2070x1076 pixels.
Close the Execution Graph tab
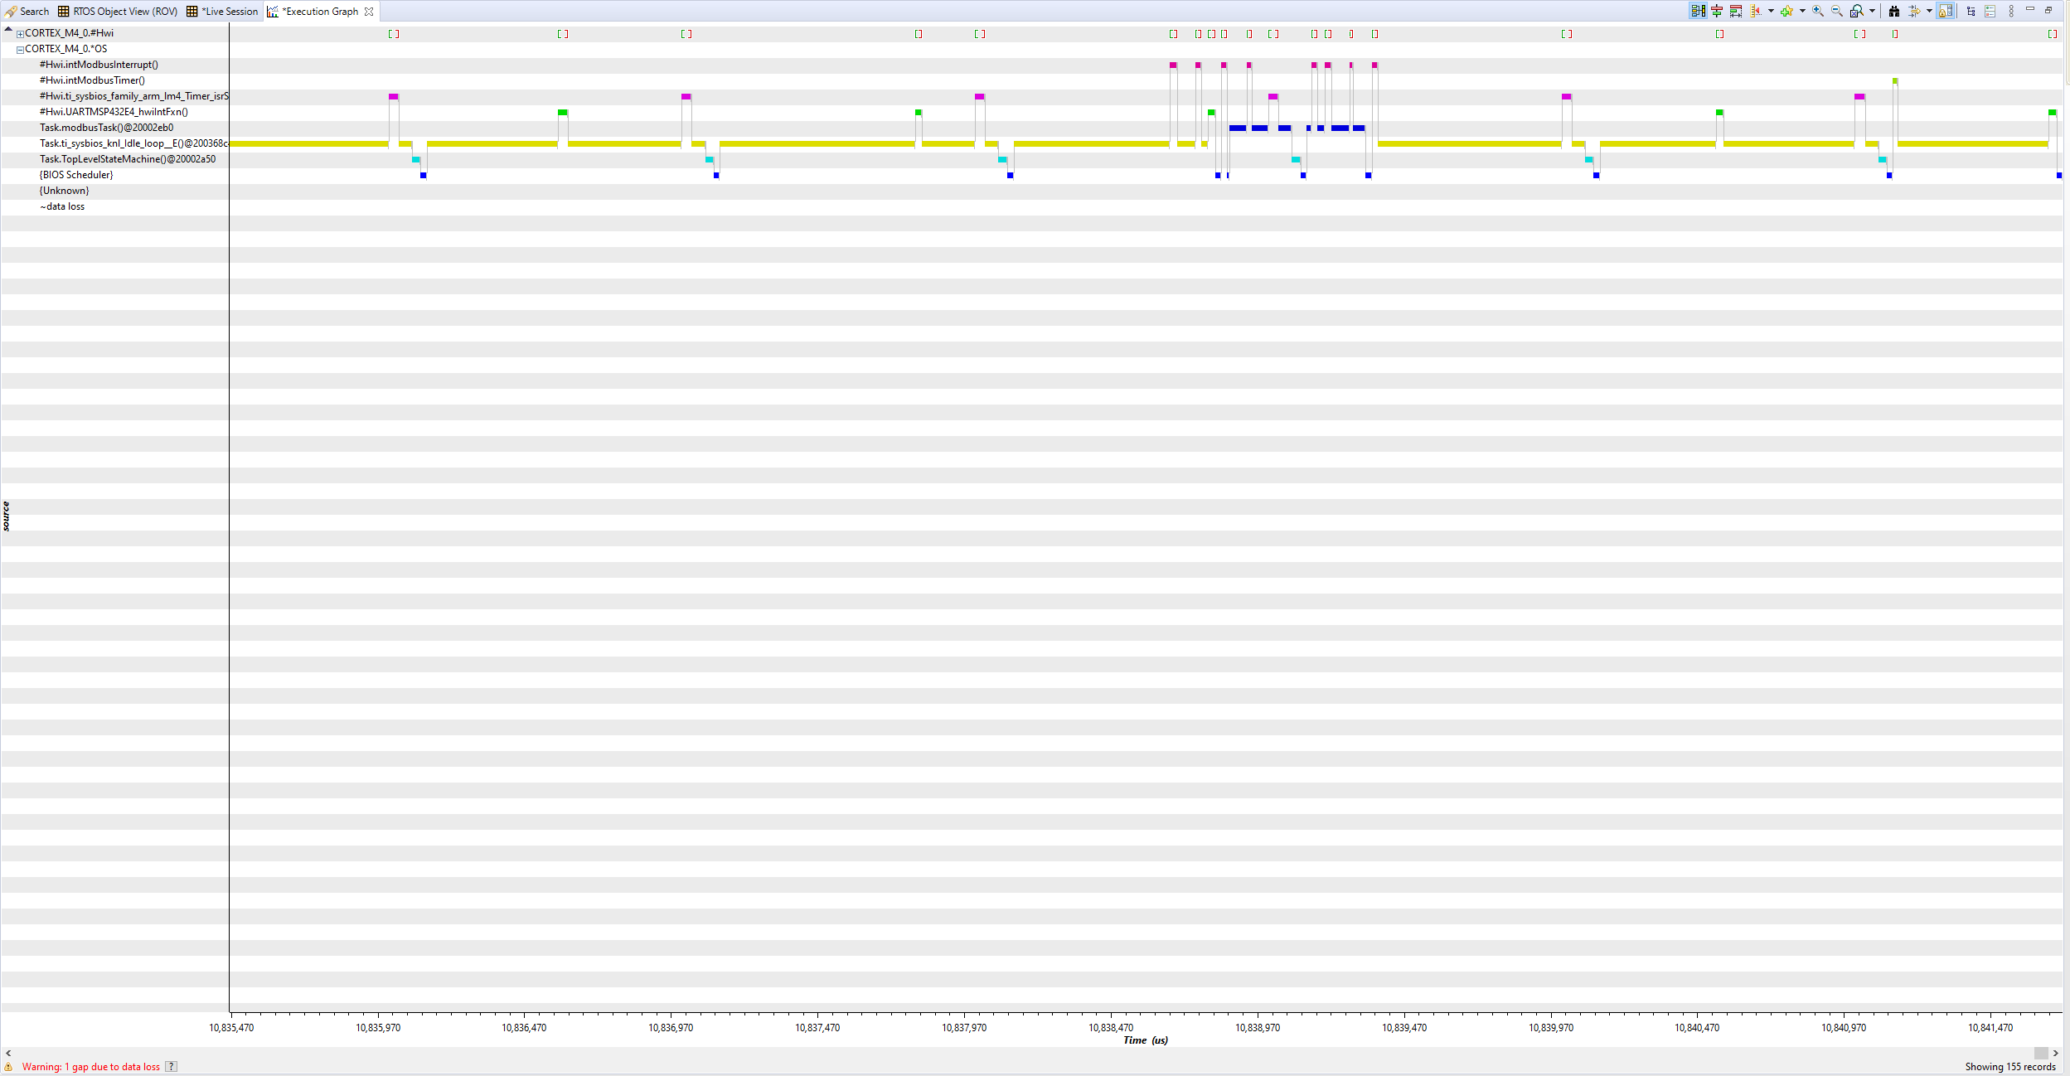click(369, 12)
